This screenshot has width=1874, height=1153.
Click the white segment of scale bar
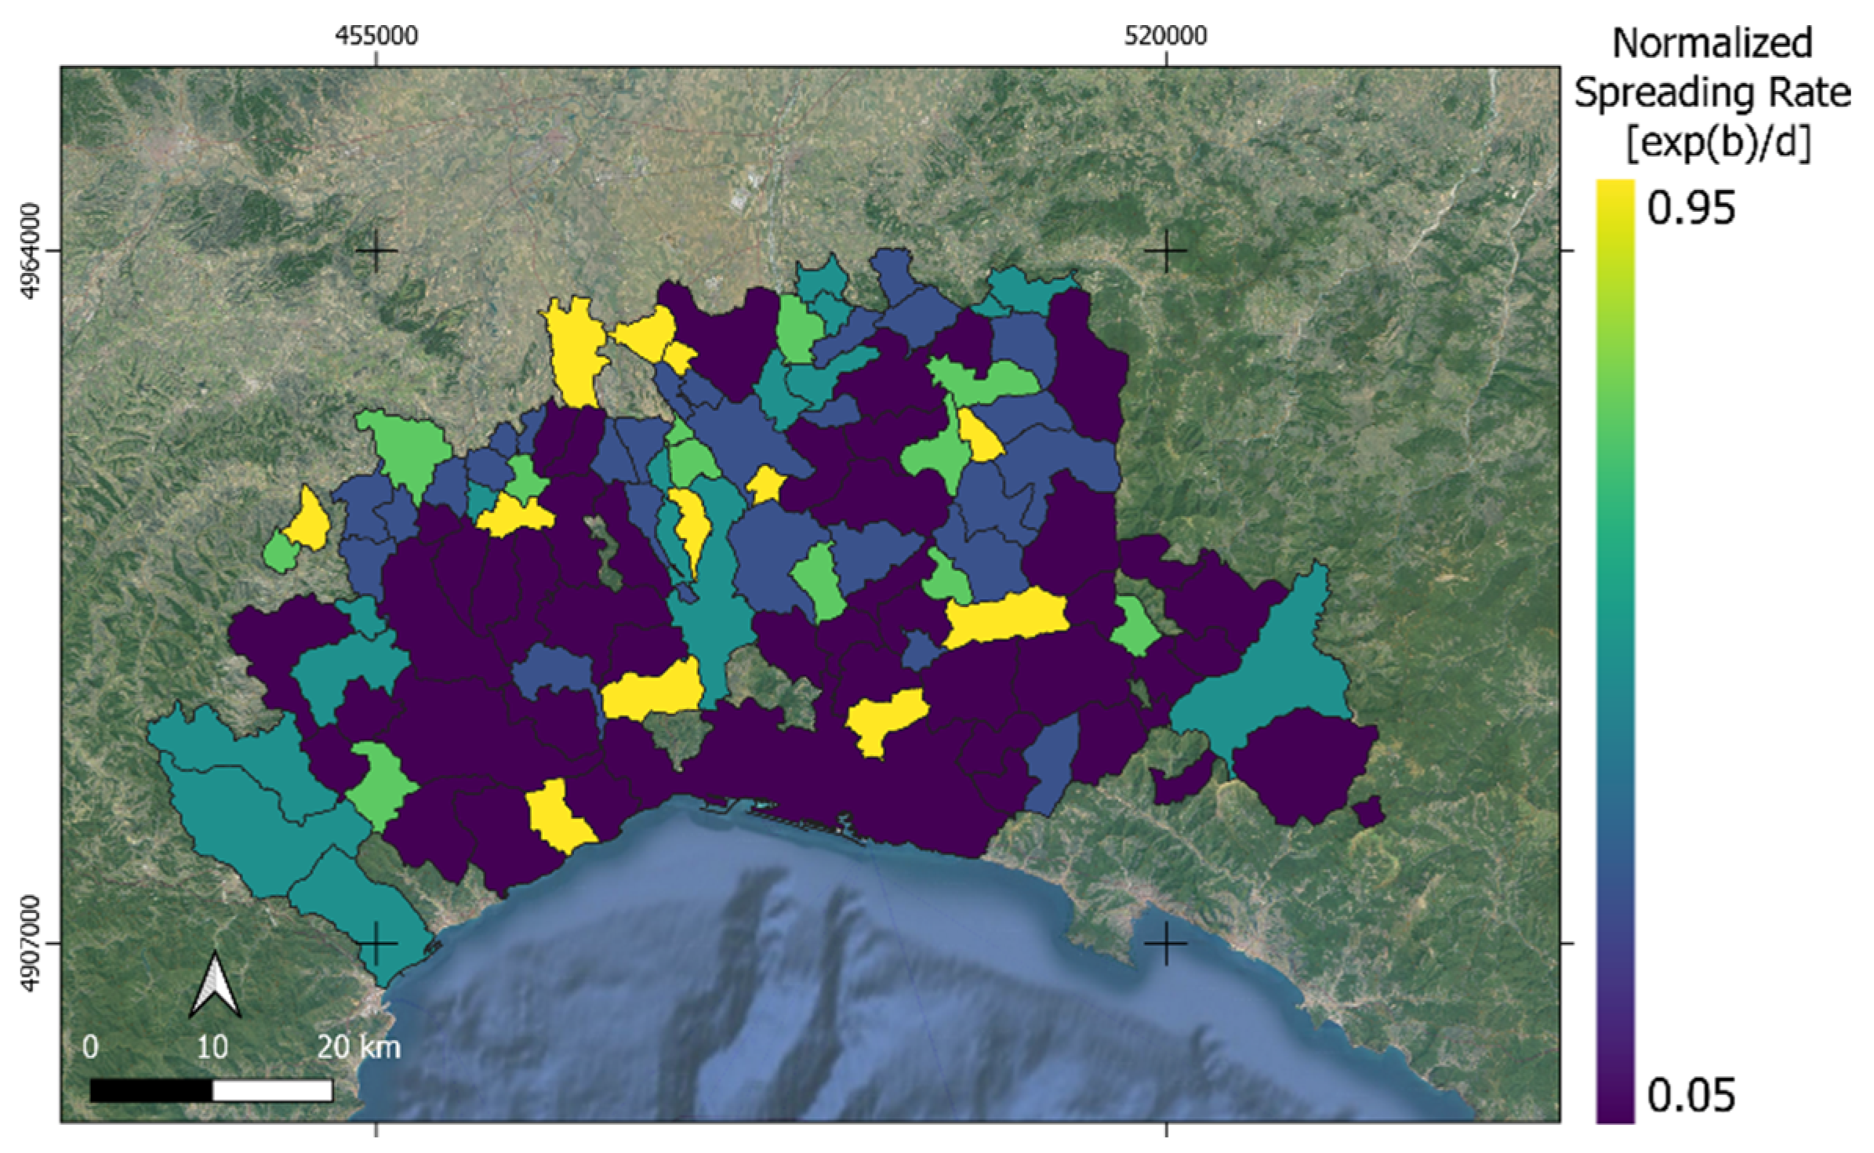272,1091
